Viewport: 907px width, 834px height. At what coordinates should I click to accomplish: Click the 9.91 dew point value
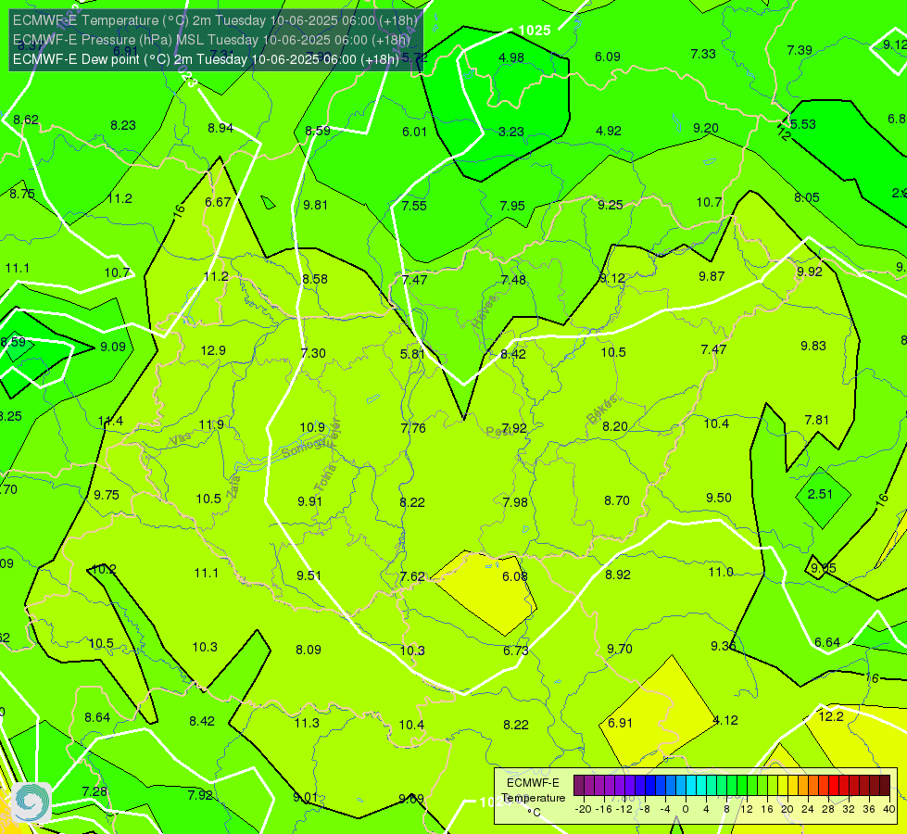click(x=310, y=501)
